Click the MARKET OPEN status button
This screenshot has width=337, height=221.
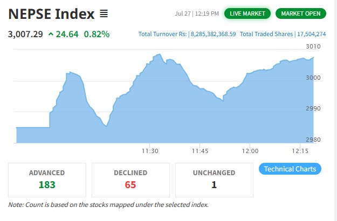(x=300, y=13)
